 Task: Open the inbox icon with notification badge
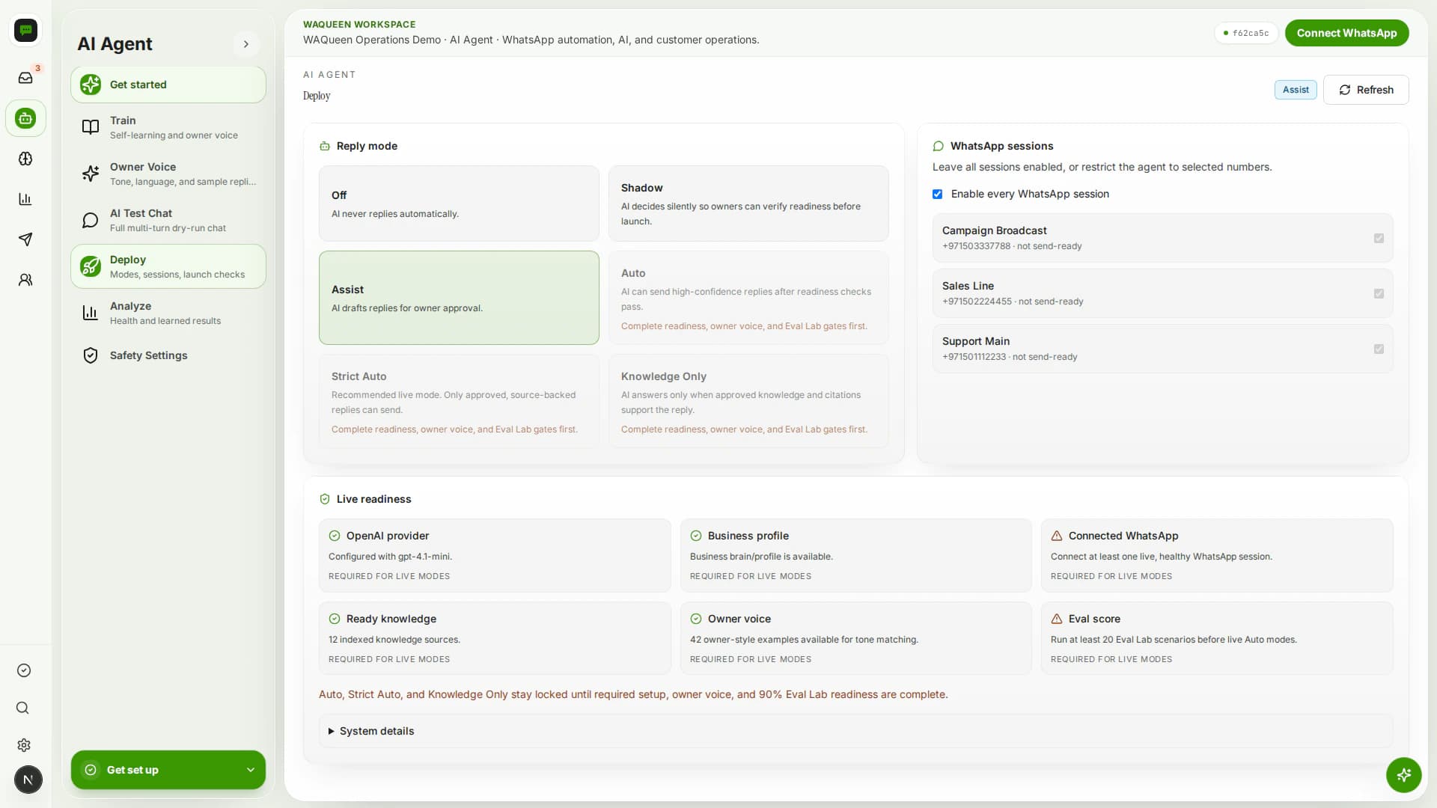(25, 78)
